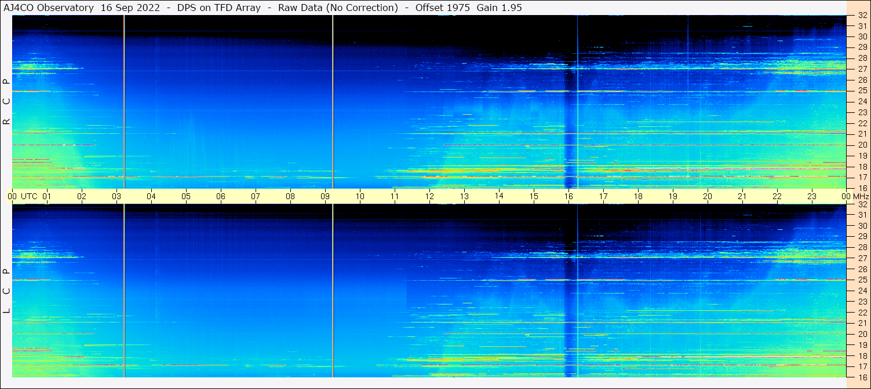The image size is (871, 389).
Task: Click hour "06" on the time axis
Action: [221, 196]
